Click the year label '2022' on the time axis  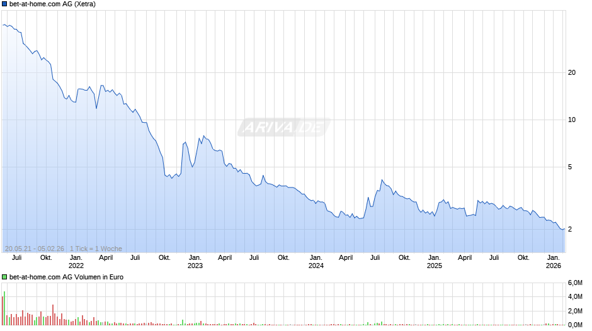pos(76,266)
